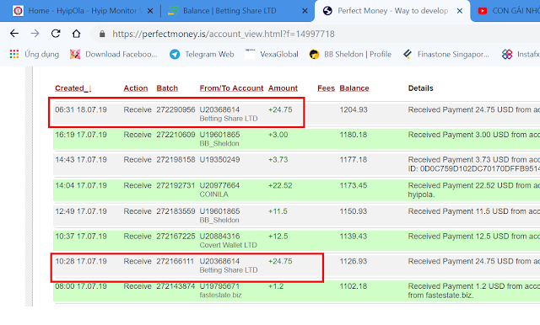
Task: Sort by the Balance column header
Action: click(354, 88)
